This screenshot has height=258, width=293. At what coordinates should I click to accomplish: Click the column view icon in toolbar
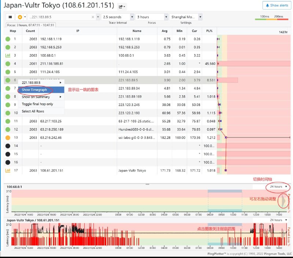pos(10,17)
